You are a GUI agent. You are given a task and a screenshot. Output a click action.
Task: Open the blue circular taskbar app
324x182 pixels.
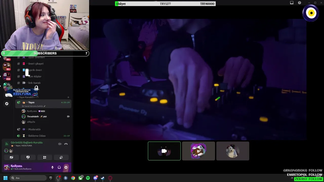tap(66, 178)
